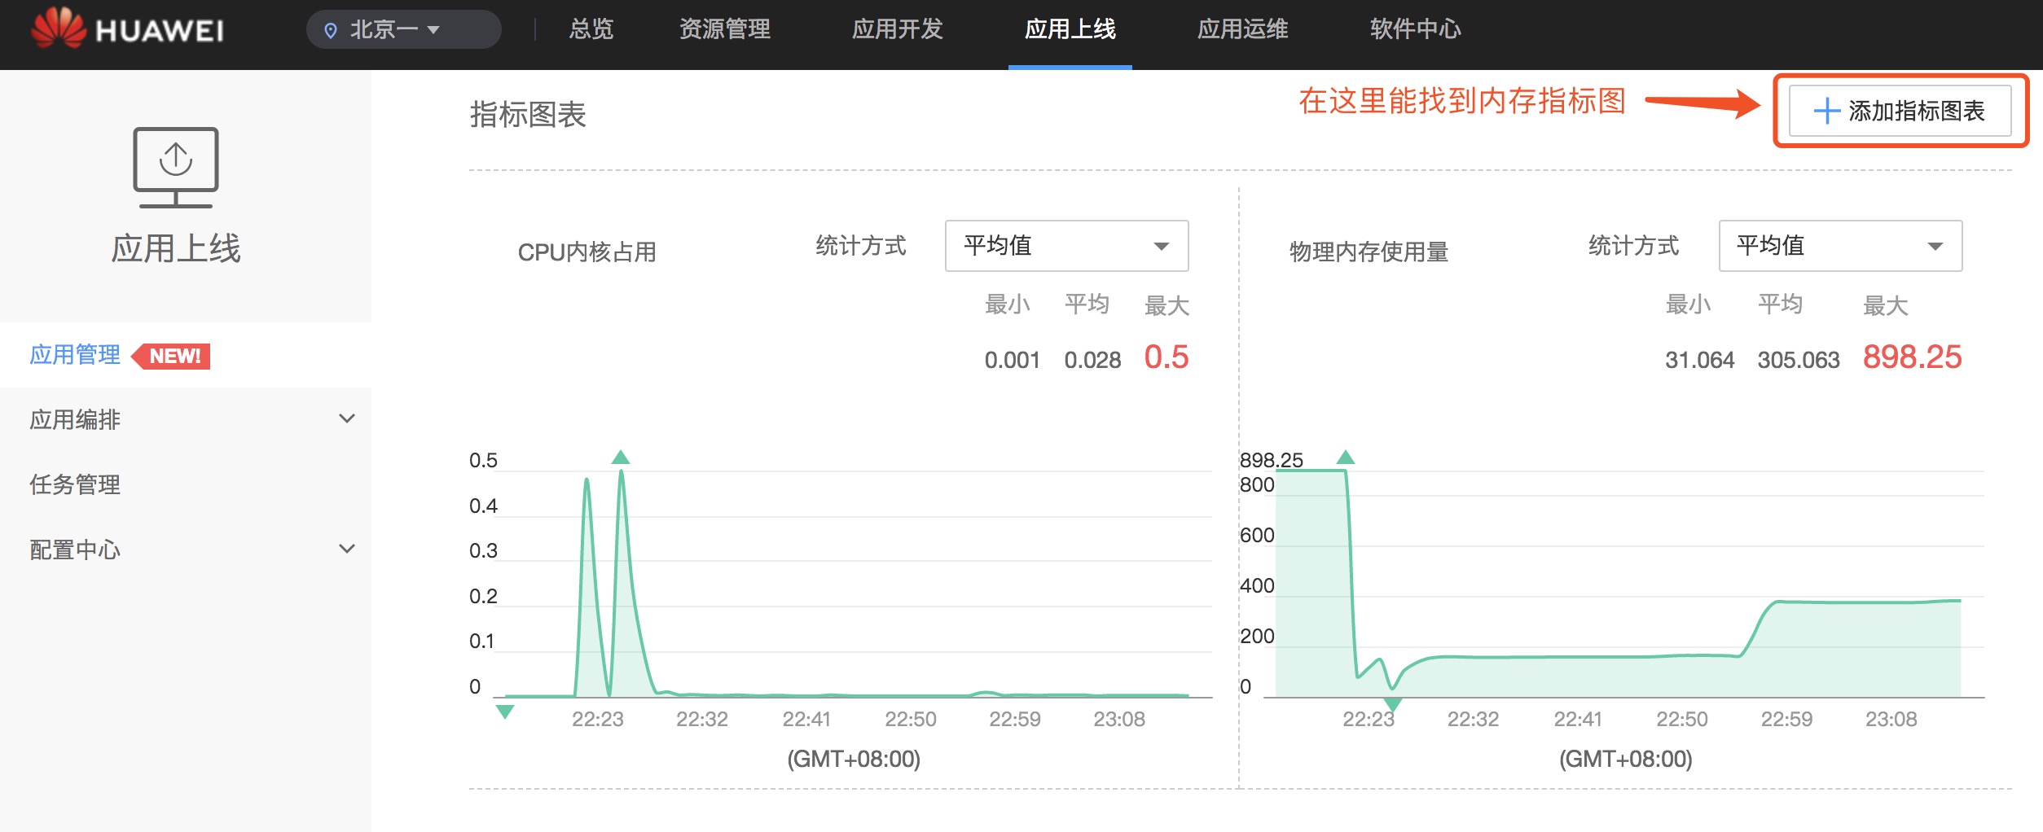Open the 应用开发 menu
The image size is (2043, 832).
[897, 29]
